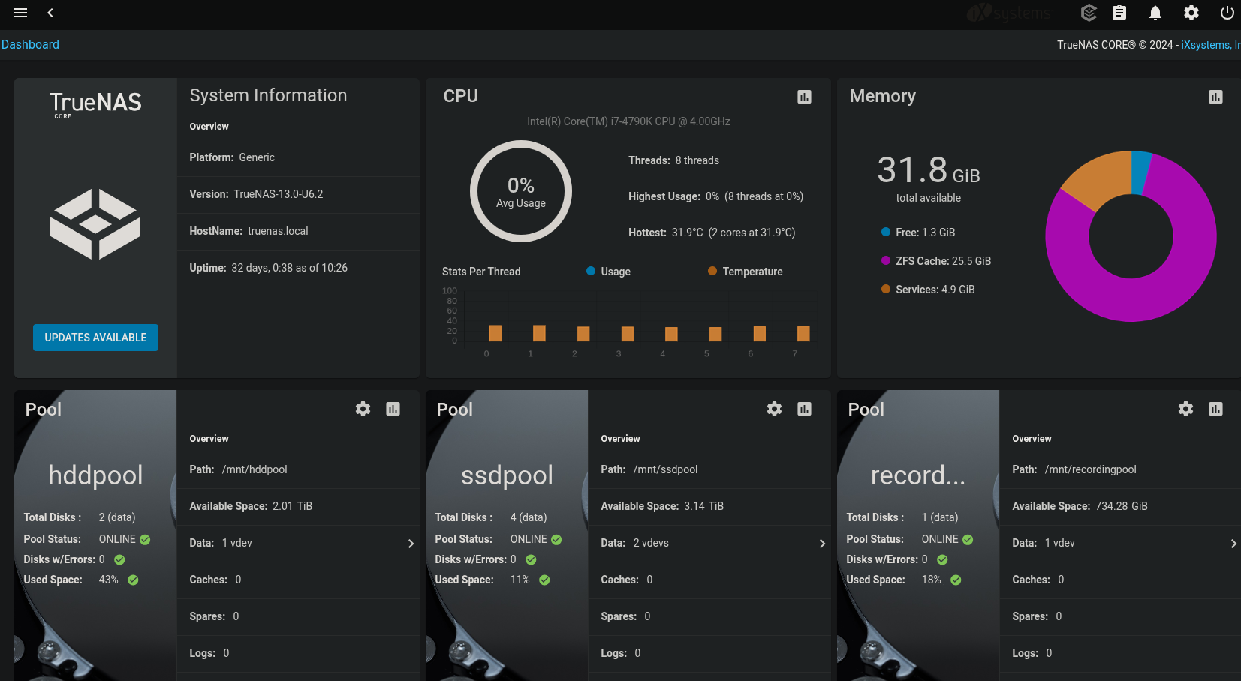Open recordingpool settings gear
This screenshot has width=1241, height=681.
(x=1185, y=409)
